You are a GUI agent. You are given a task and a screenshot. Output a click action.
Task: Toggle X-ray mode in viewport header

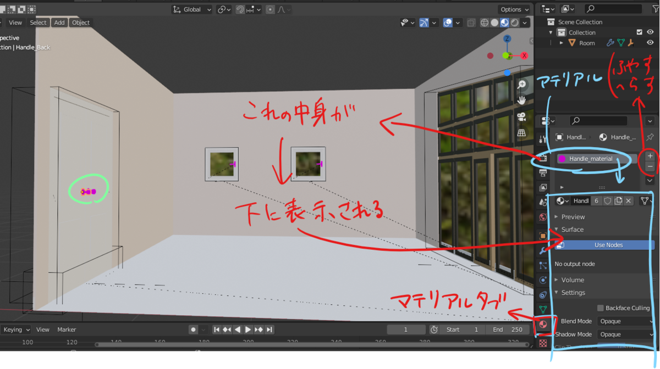[471, 23]
